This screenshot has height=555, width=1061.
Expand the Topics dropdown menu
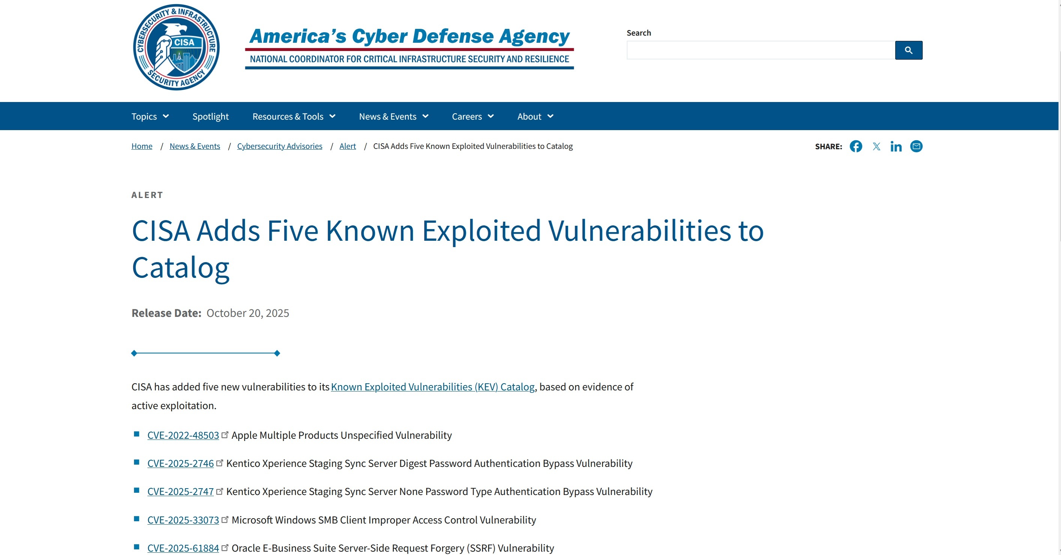150,117
